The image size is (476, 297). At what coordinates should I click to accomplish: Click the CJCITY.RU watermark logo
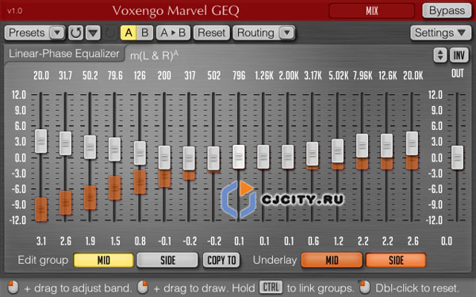[282, 199]
